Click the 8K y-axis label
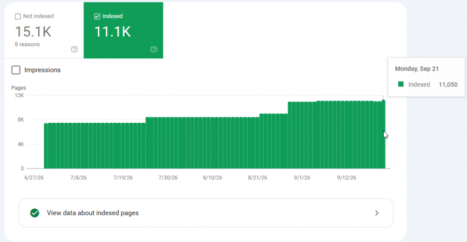 [21, 120]
